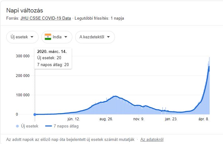223x144 pixels.
Task: Click the blue hover point marker
Action: [35, 114]
